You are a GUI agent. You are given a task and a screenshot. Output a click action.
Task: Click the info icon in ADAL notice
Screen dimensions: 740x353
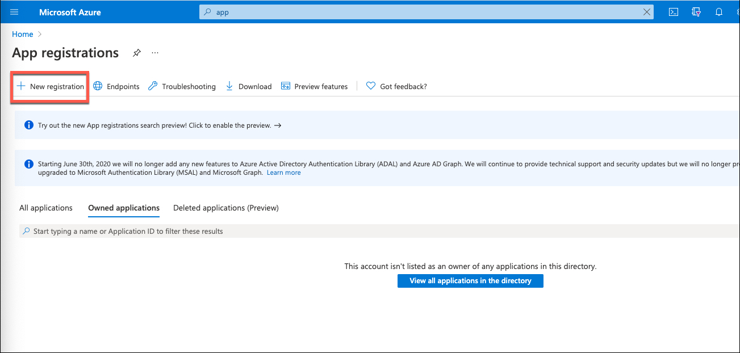29,164
